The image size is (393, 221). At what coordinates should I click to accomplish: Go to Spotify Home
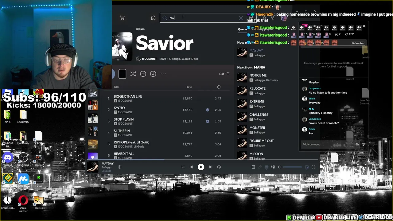153,18
